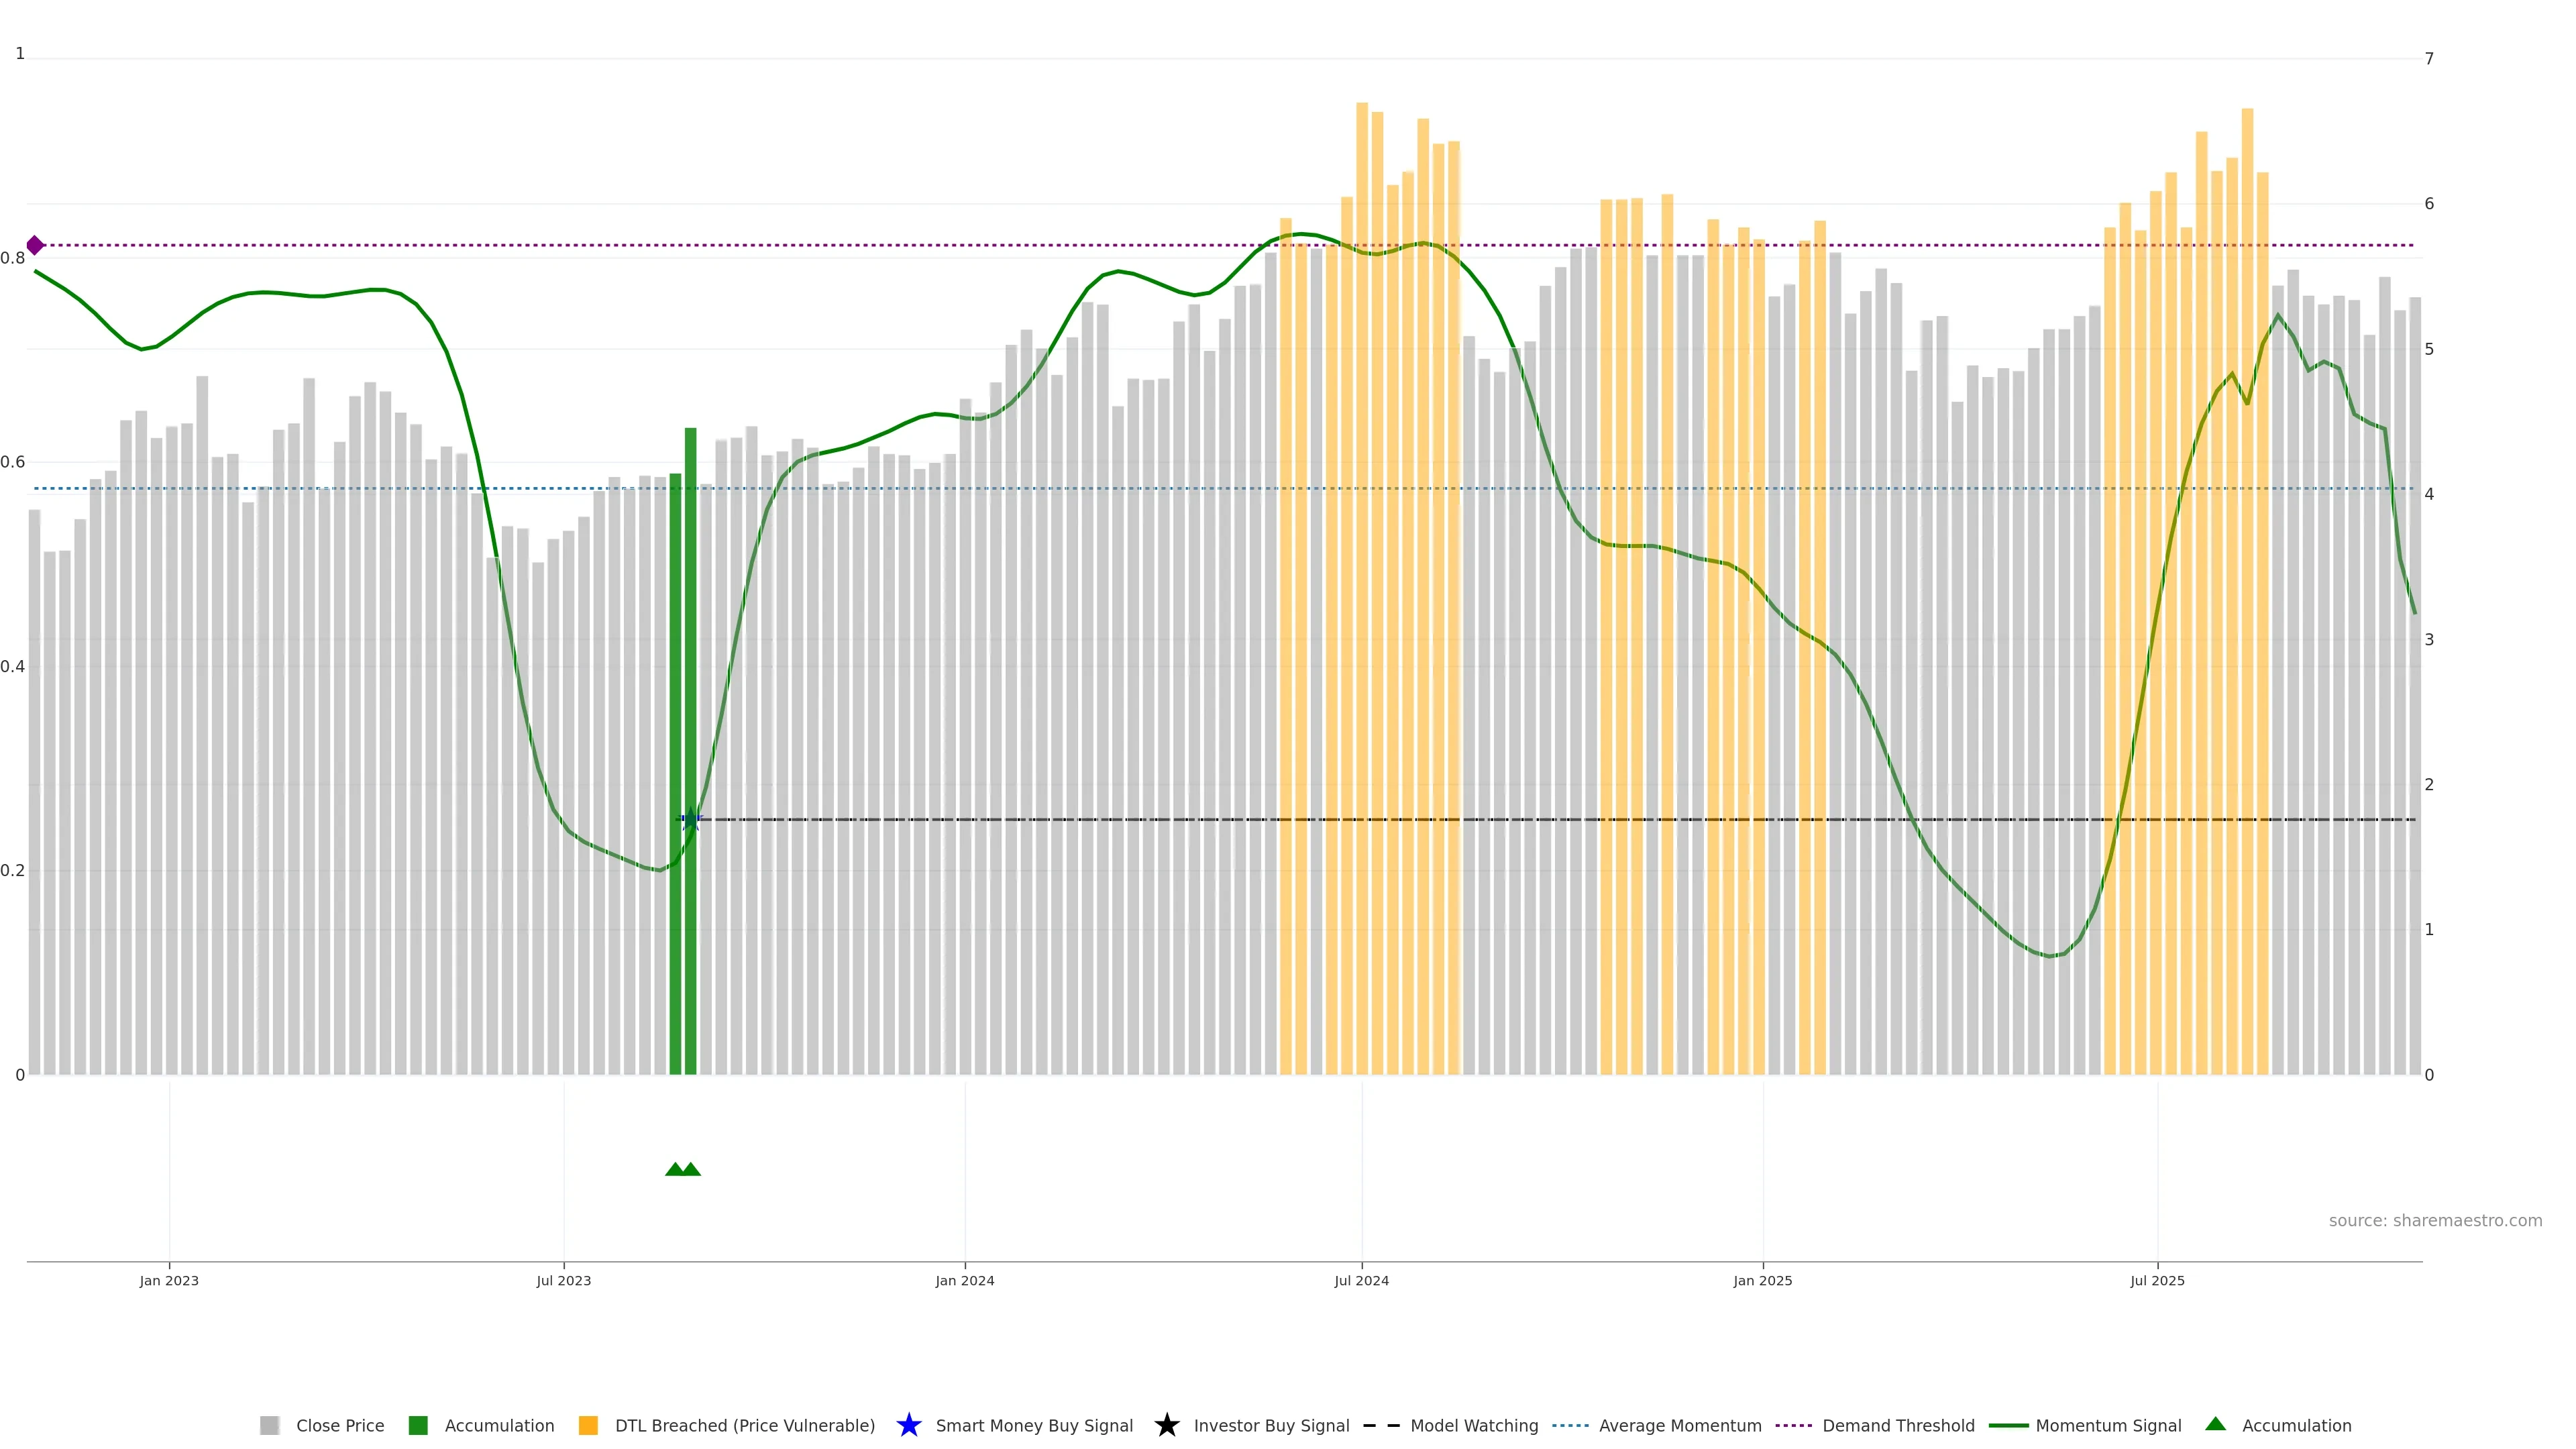This screenshot has width=2576, height=1449.
Task: Click the Jul 2023 axis label
Action: [563, 1281]
